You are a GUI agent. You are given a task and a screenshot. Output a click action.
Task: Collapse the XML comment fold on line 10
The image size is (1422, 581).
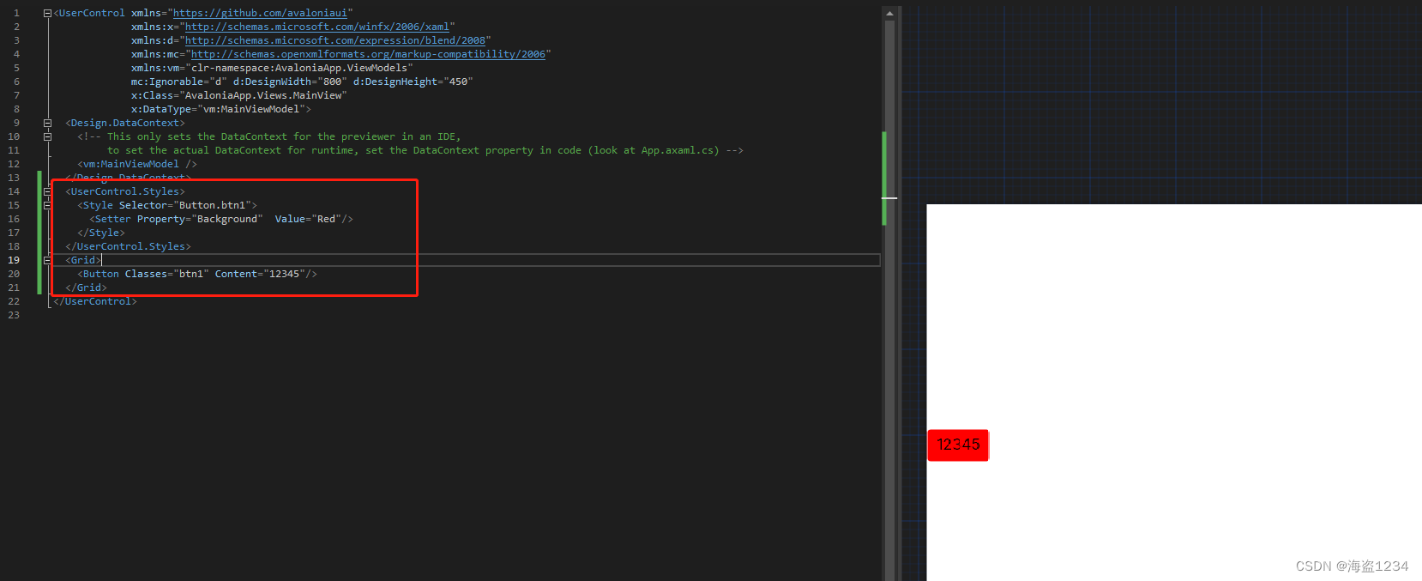coord(47,136)
